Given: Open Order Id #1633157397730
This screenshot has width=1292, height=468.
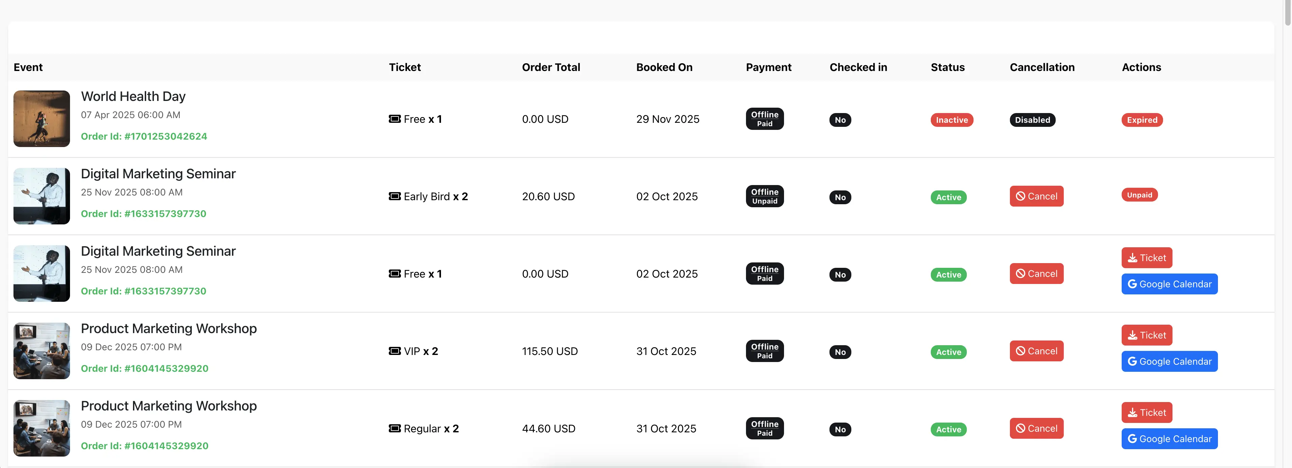Looking at the screenshot, I should coord(143,213).
